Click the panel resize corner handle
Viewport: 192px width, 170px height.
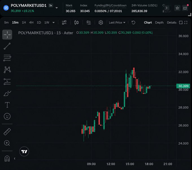[190, 15]
